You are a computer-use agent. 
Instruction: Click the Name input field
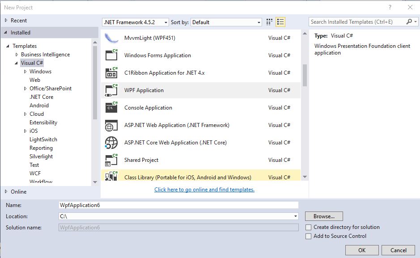point(178,205)
